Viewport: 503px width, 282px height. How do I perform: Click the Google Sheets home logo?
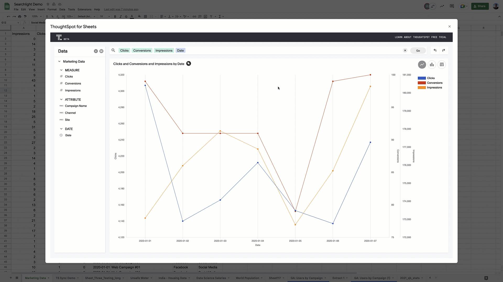click(7, 6)
